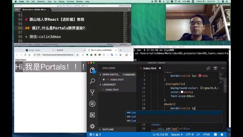Open the Selection menu
The height and width of the screenshot is (137, 243).
41,2
